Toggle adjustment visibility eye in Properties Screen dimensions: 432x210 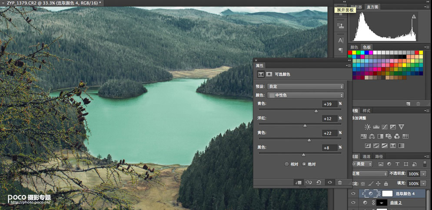point(330,182)
